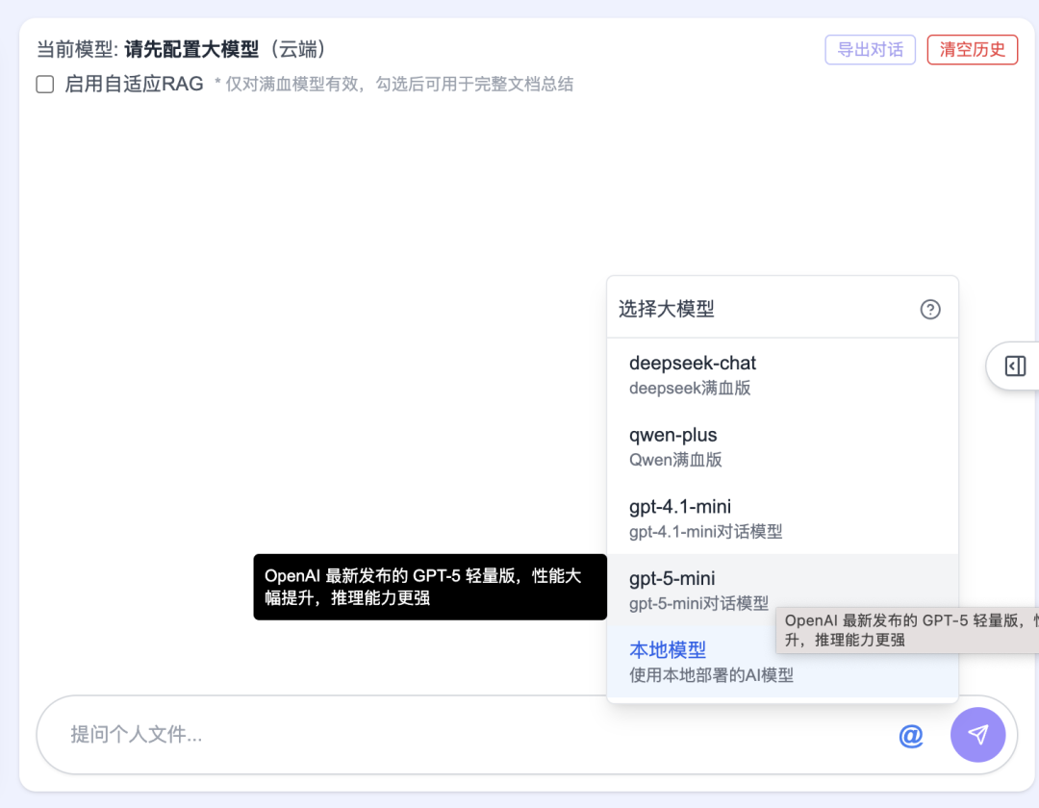The height and width of the screenshot is (808, 1039).
Task: Click the GPT-5 description tooltip text
Action: 430,587
